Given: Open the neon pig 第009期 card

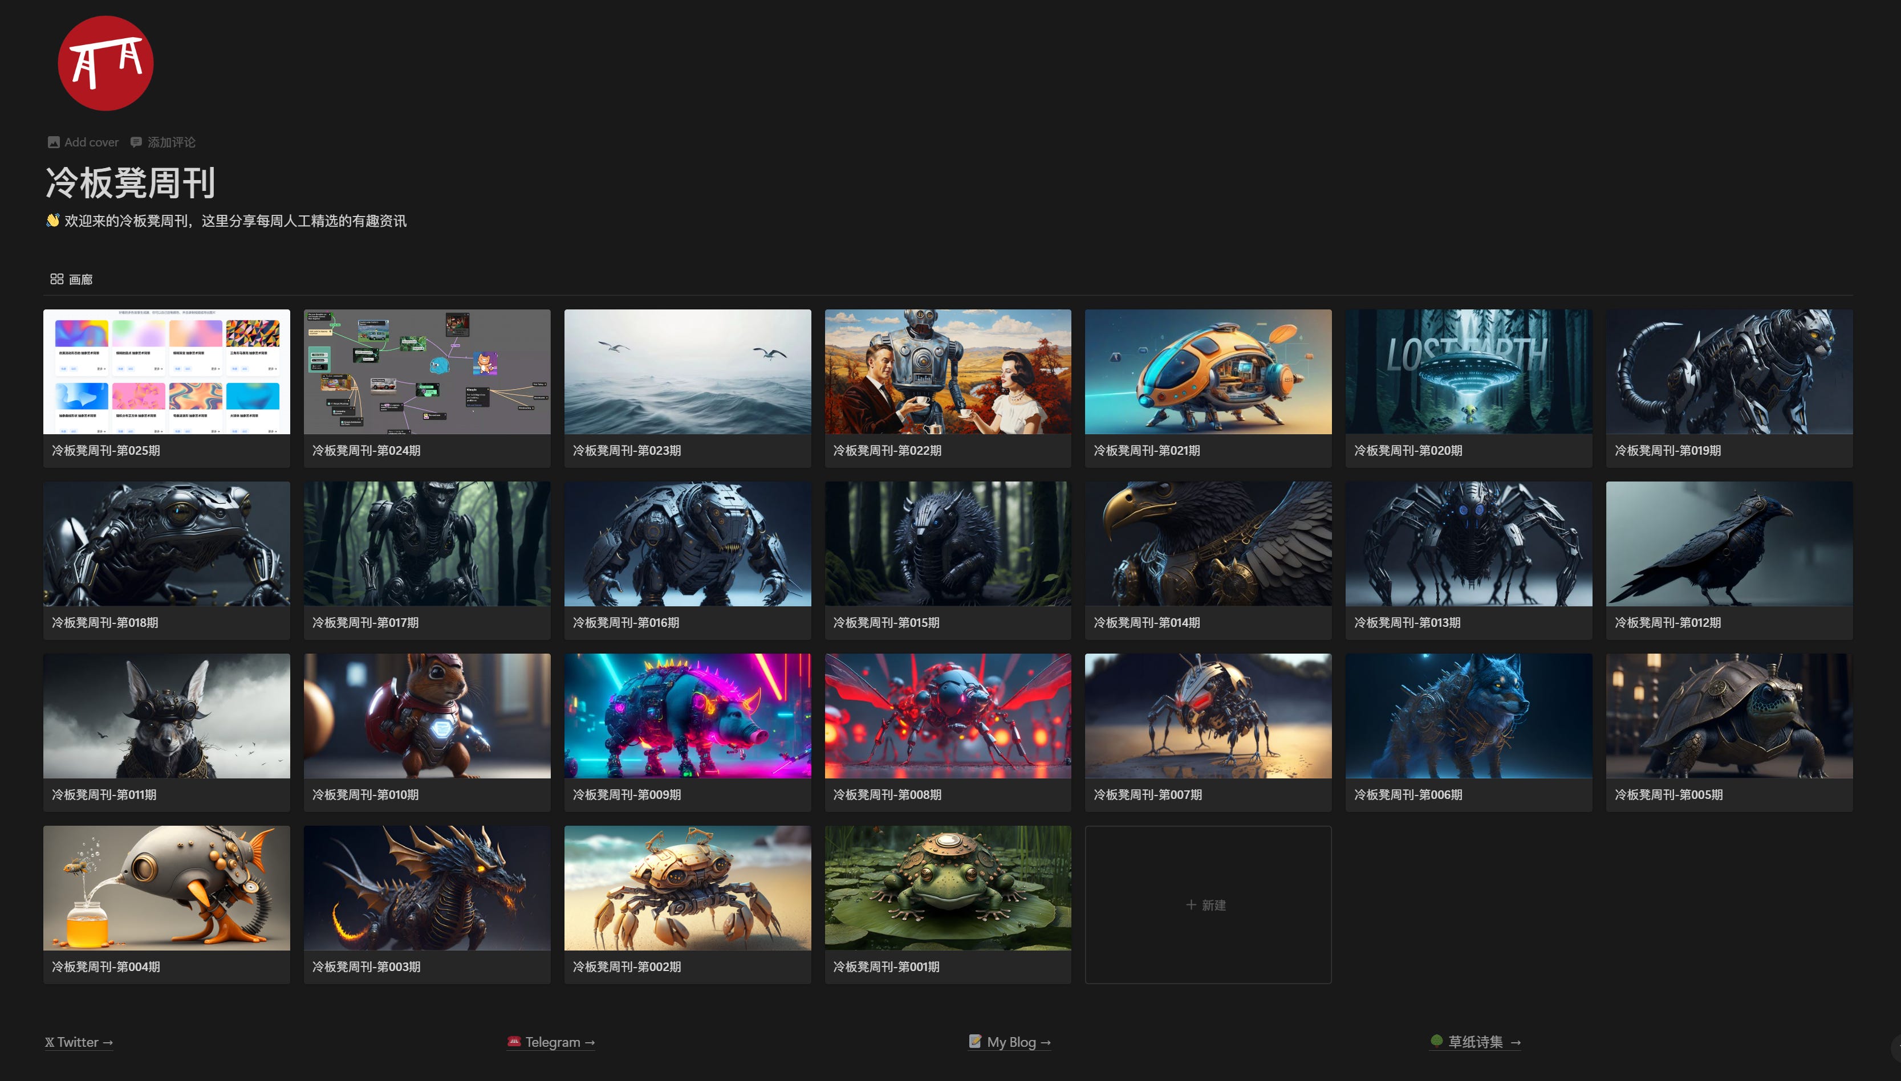Looking at the screenshot, I should [687, 716].
